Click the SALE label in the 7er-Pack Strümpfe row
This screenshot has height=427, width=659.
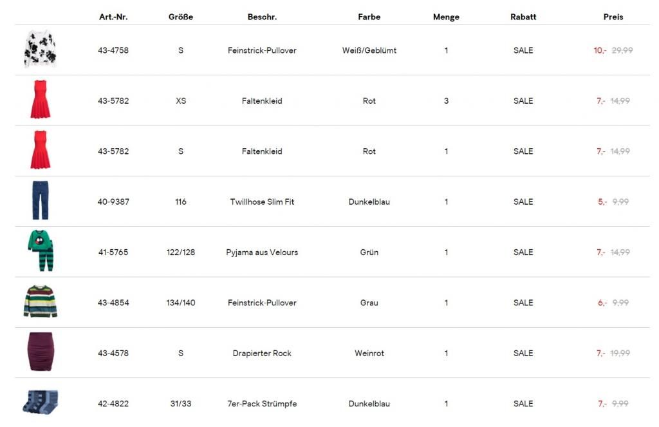point(523,404)
